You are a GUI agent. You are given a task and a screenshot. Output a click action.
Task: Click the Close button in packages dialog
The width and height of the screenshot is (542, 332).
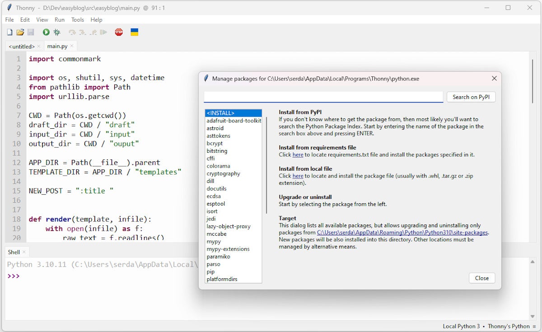482,278
